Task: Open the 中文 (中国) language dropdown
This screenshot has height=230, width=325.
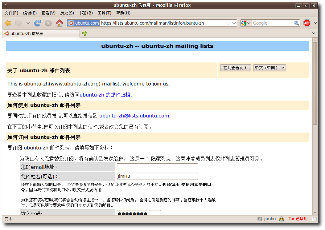Action: 269,68
